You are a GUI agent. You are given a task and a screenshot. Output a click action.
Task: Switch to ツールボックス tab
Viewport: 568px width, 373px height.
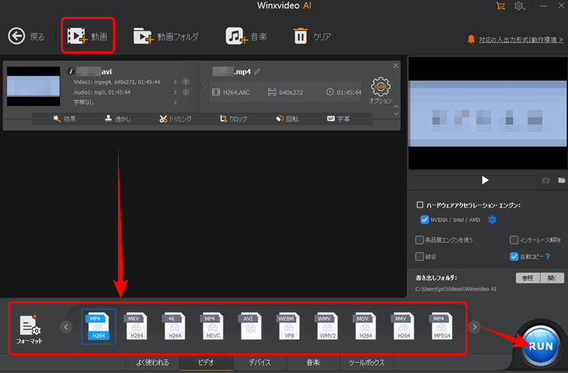tap(366, 363)
